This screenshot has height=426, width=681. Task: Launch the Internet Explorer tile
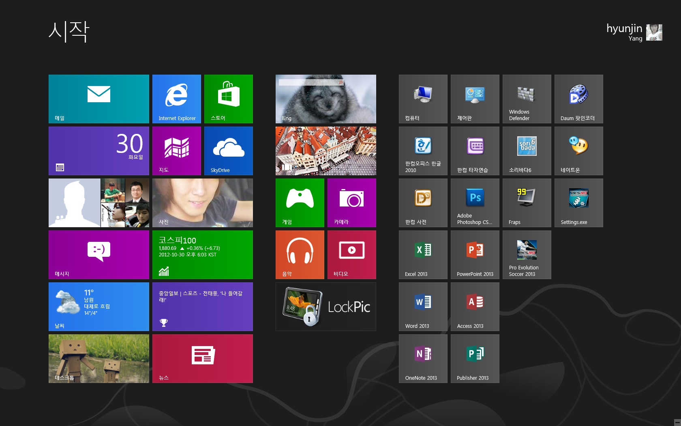pos(177,99)
